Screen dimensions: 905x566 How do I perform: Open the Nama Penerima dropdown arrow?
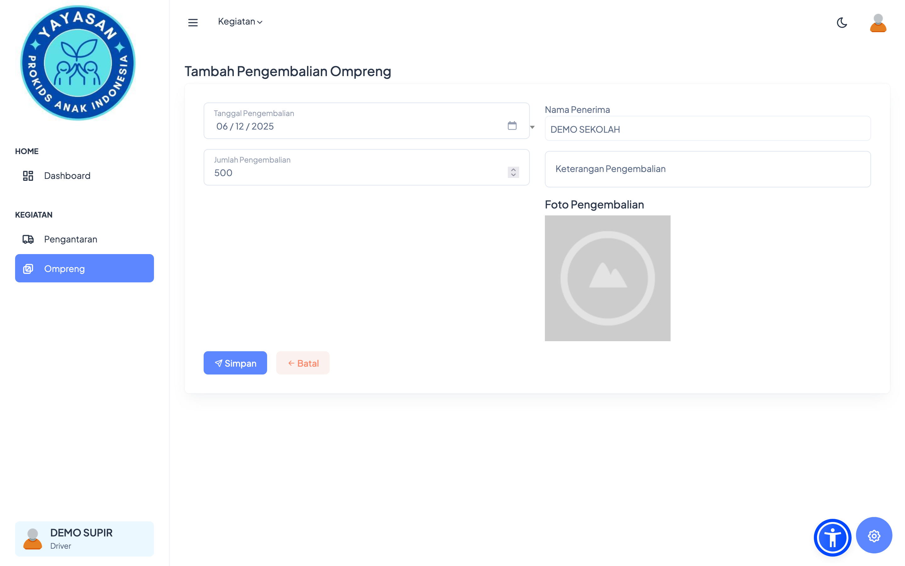[532, 127]
